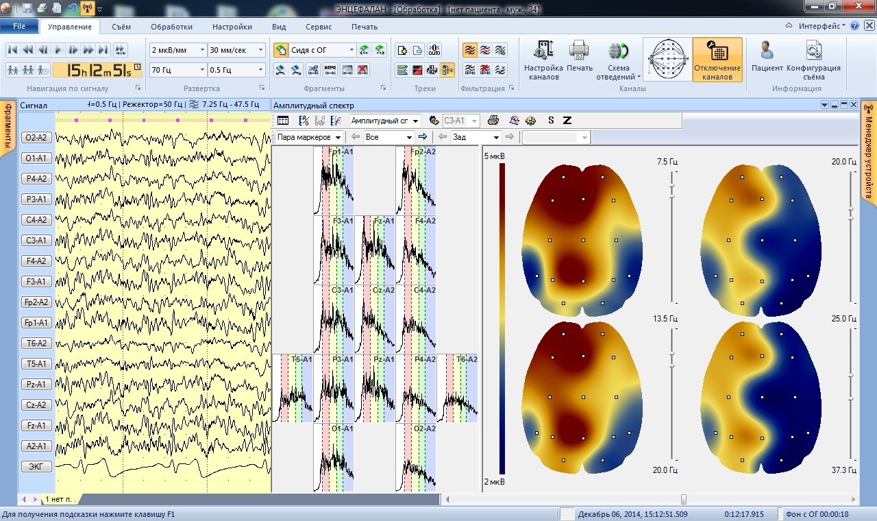This screenshot has width=877, height=521.
Task: Open Конфигурация съёма settings
Action: pyautogui.click(x=813, y=61)
